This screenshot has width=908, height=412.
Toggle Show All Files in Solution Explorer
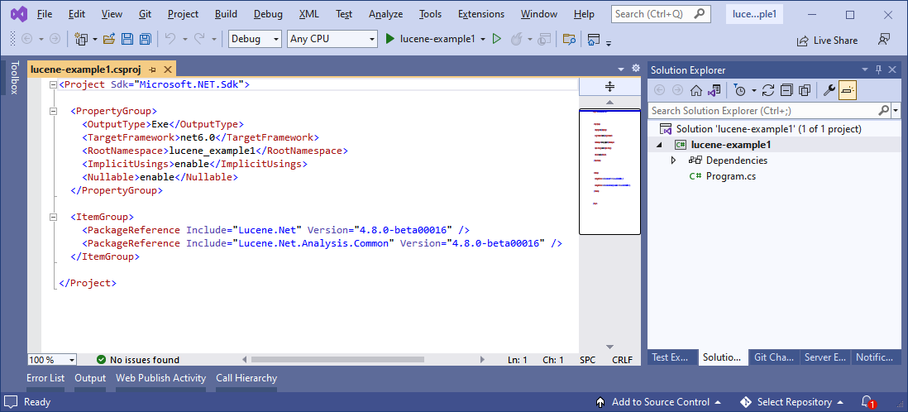click(x=803, y=90)
